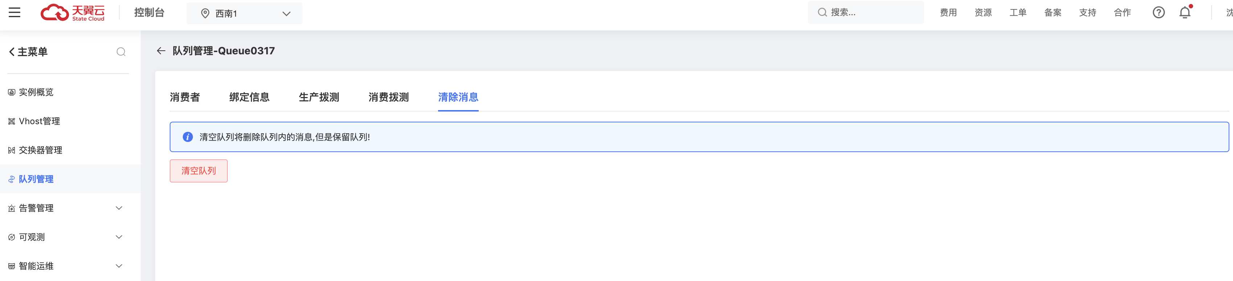Click the State Cloud logo
This screenshot has height=281, width=1233.
(73, 12)
